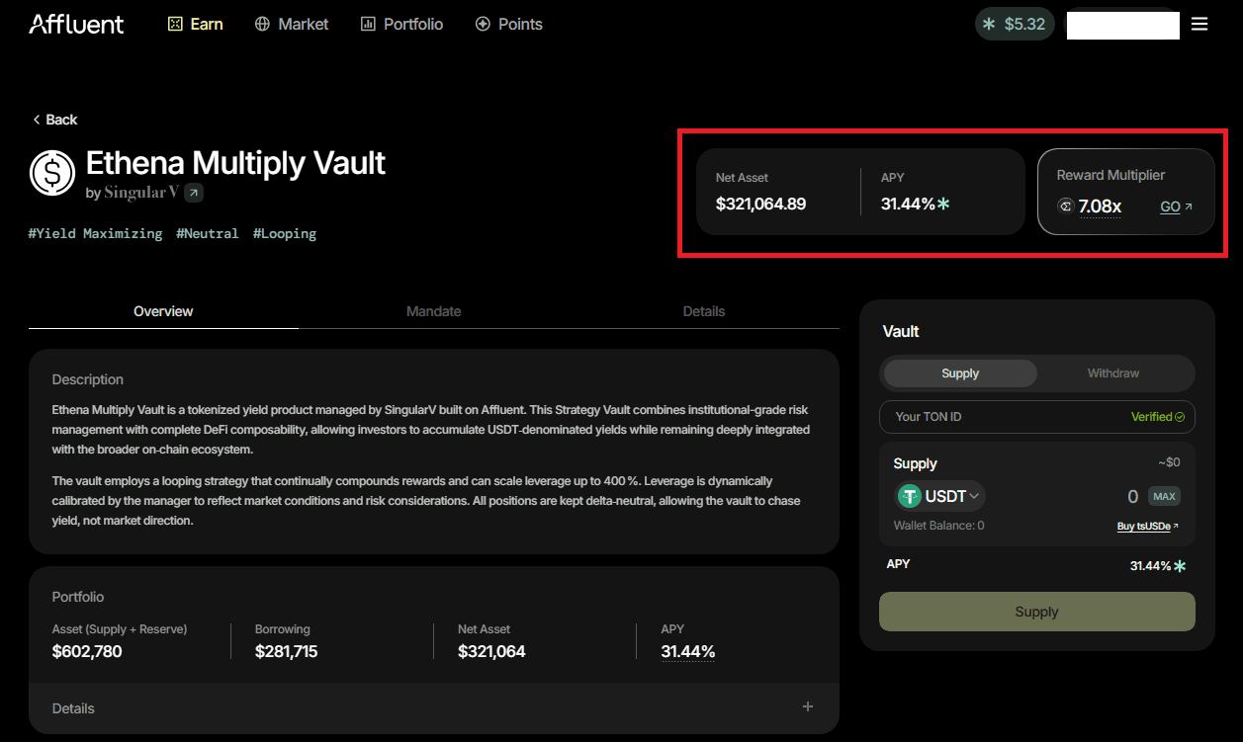Switch to the Details tab
The width and height of the screenshot is (1243, 742).
point(704,311)
